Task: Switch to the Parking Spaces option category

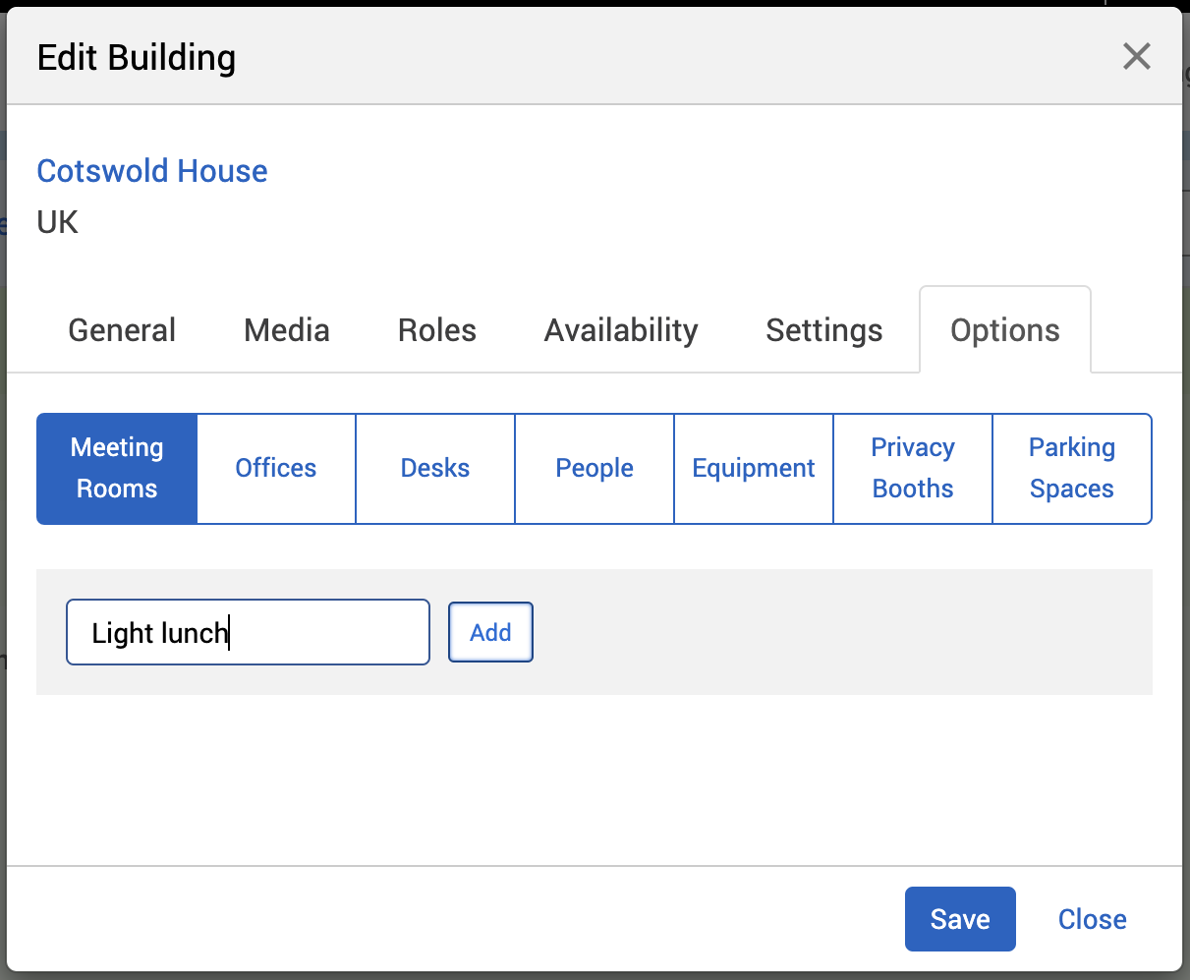Action: 1071,468
